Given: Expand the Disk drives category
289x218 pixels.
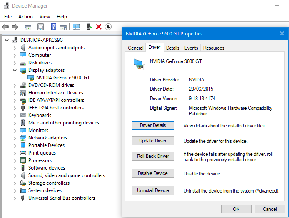Looking at the screenshot, I should (15, 63).
